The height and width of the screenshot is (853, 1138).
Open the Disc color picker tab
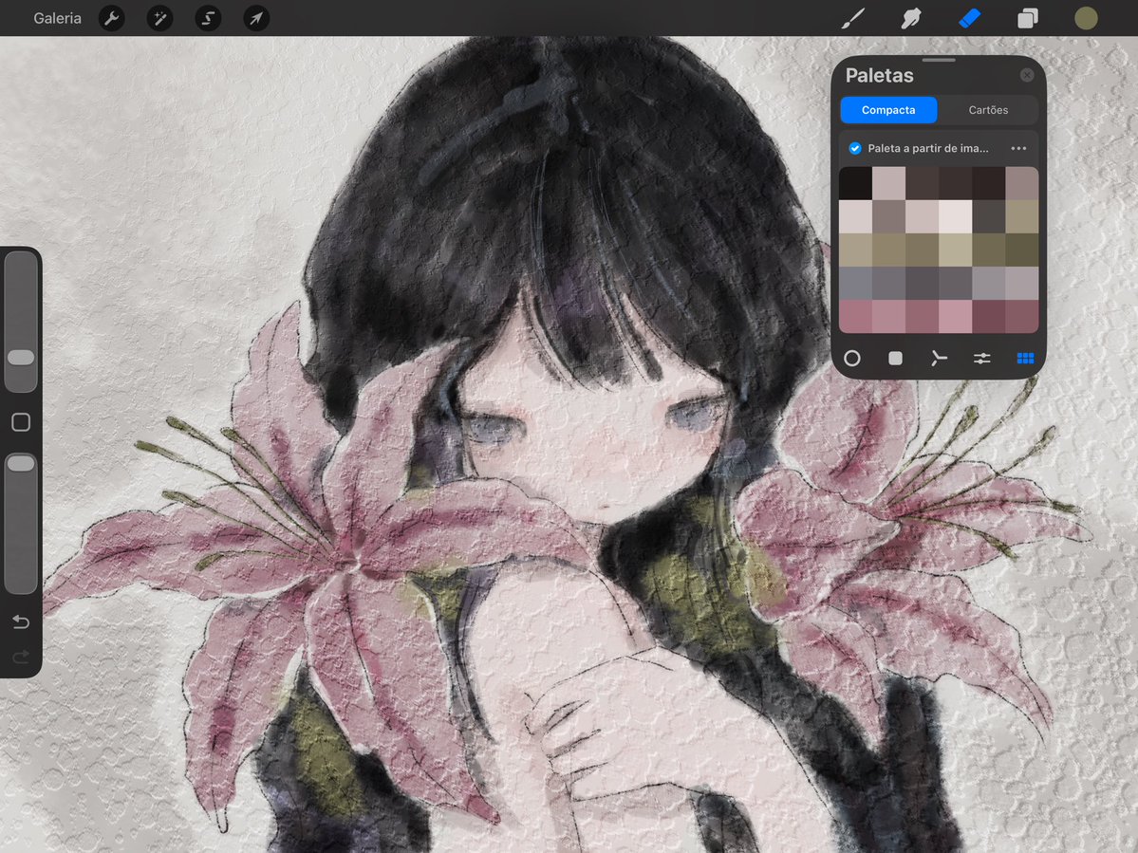[x=852, y=359]
